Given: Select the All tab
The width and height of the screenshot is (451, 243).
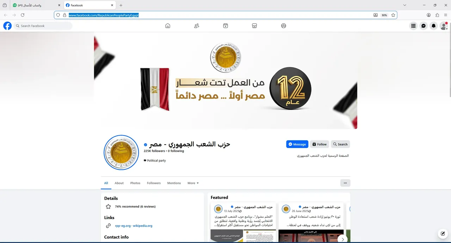Looking at the screenshot, I should [106, 183].
